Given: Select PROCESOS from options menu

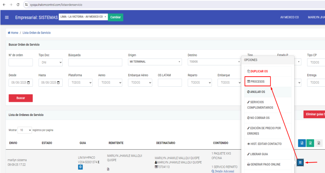Looking at the screenshot, I should pyautogui.click(x=258, y=81).
